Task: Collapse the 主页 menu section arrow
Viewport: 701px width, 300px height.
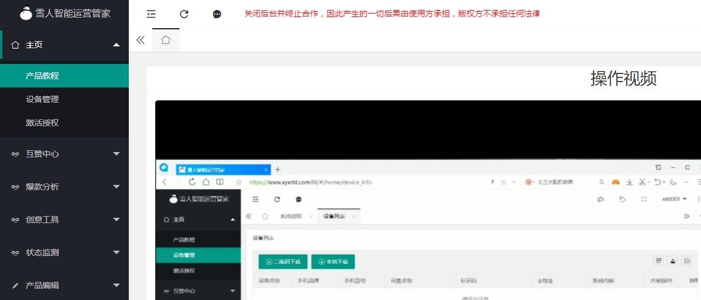Action: [x=116, y=45]
